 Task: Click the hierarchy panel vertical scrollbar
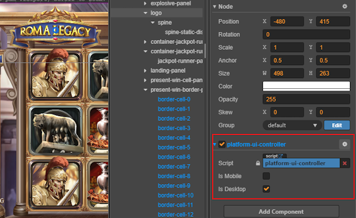tap(205, 51)
